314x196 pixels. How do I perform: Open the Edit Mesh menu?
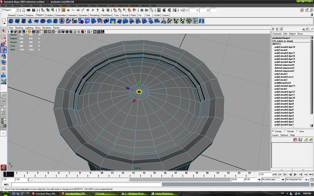[83, 5]
